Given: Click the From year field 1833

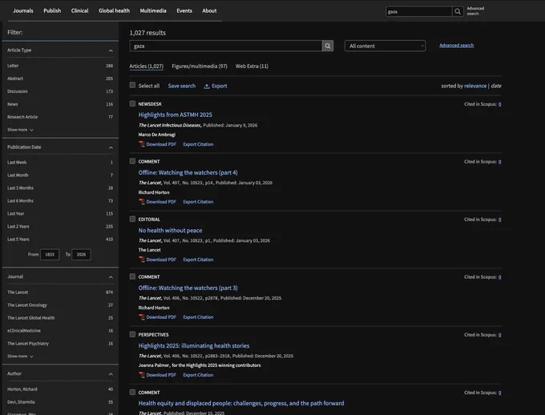Looking at the screenshot, I should 50,255.
